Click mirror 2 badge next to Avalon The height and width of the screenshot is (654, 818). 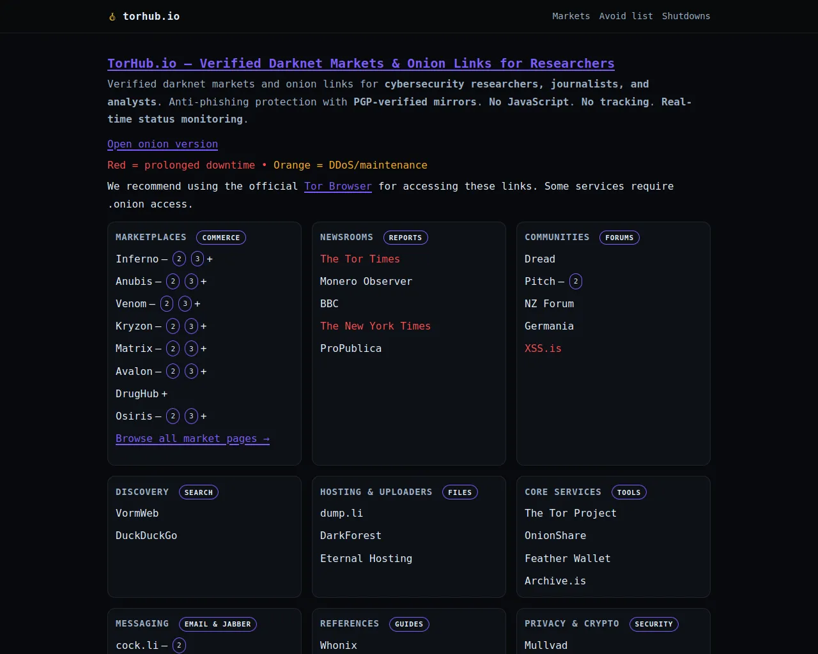(173, 371)
